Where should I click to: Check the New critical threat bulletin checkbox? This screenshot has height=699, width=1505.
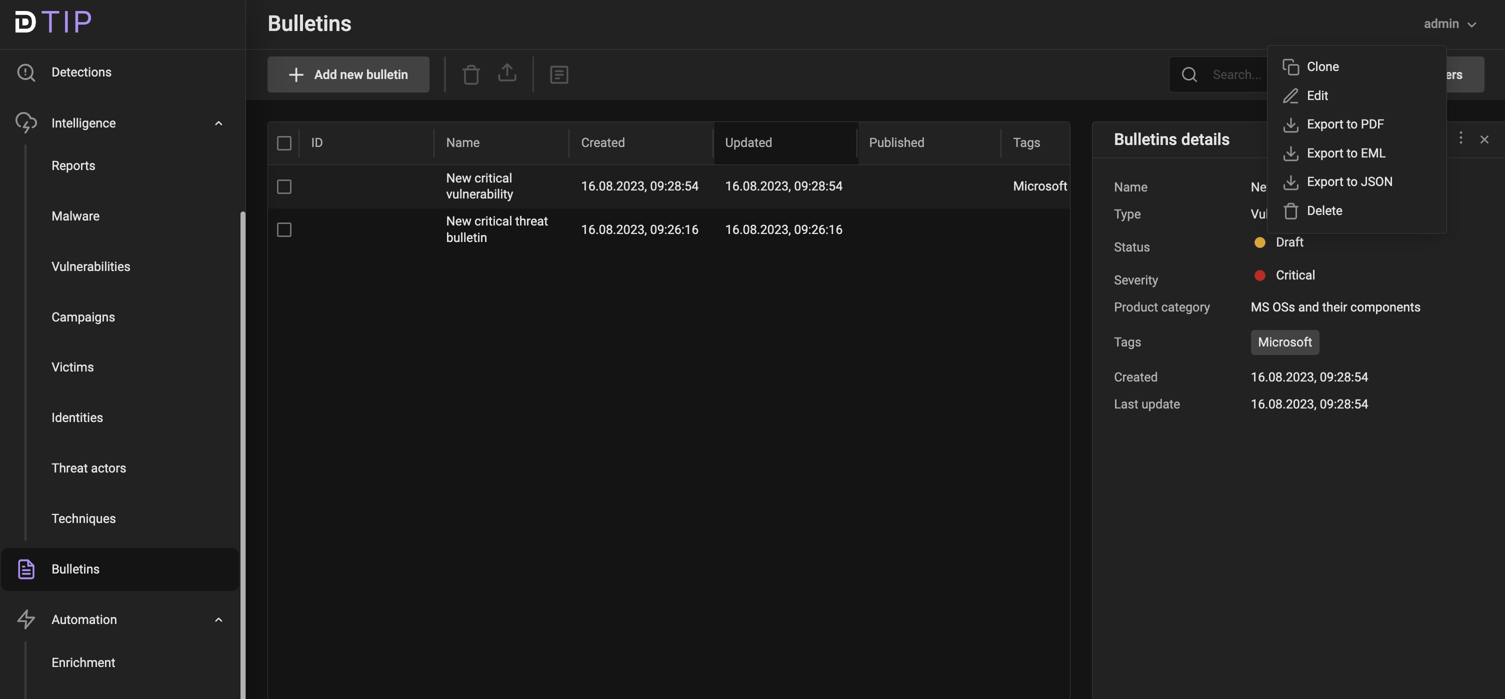[284, 229]
